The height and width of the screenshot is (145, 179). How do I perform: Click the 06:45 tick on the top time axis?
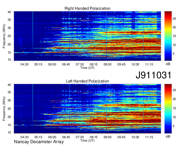pyautogui.click(x=66, y=64)
